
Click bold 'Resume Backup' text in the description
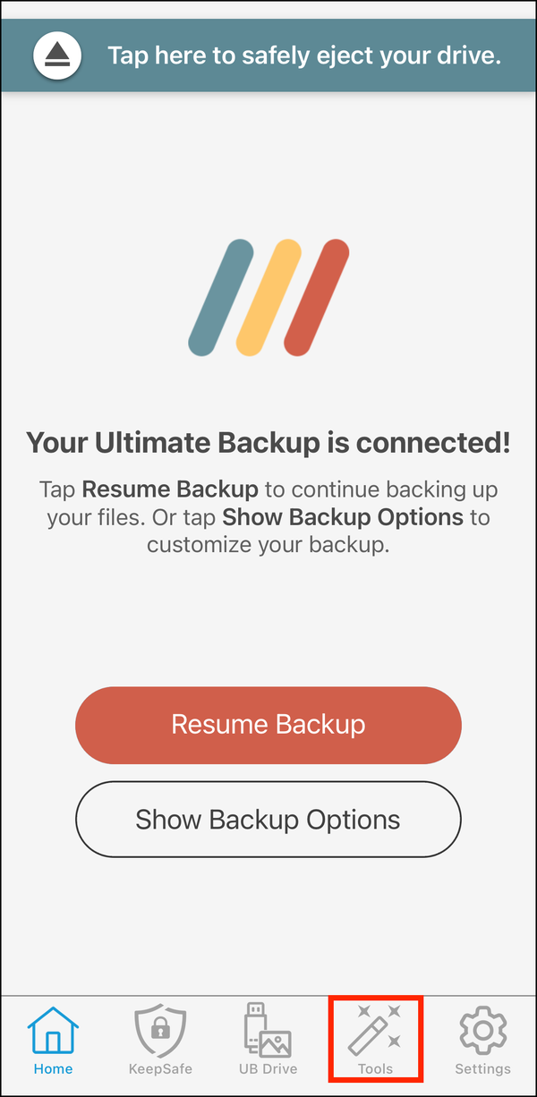(170, 489)
